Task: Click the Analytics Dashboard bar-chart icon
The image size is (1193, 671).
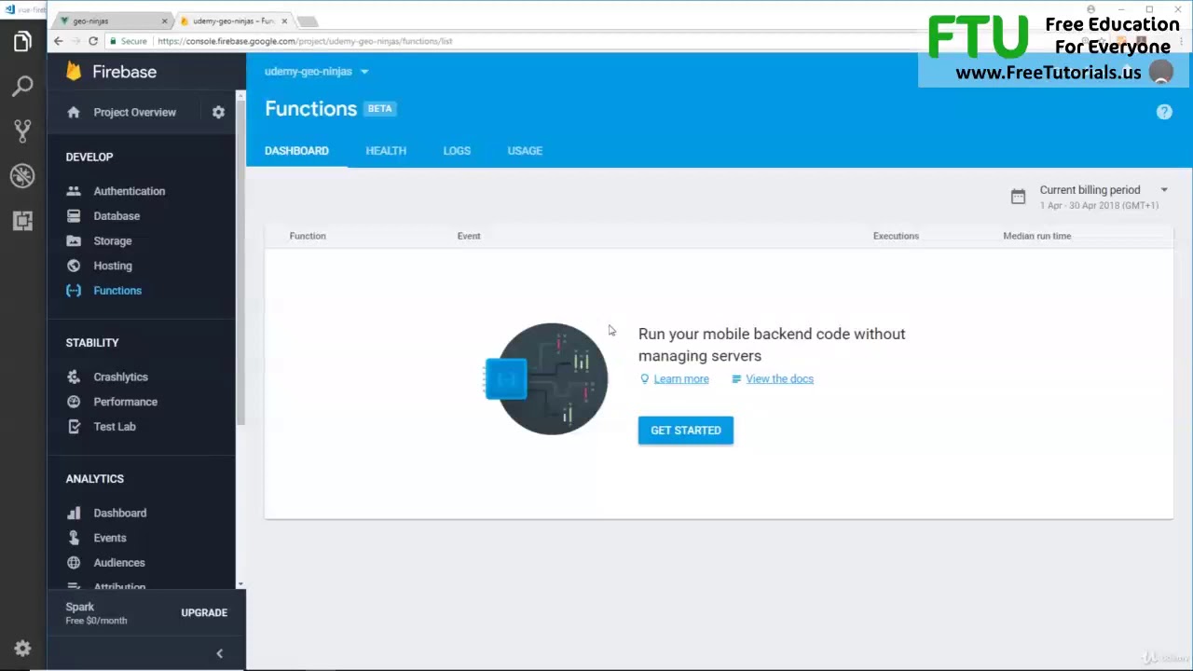Action: pos(74,513)
